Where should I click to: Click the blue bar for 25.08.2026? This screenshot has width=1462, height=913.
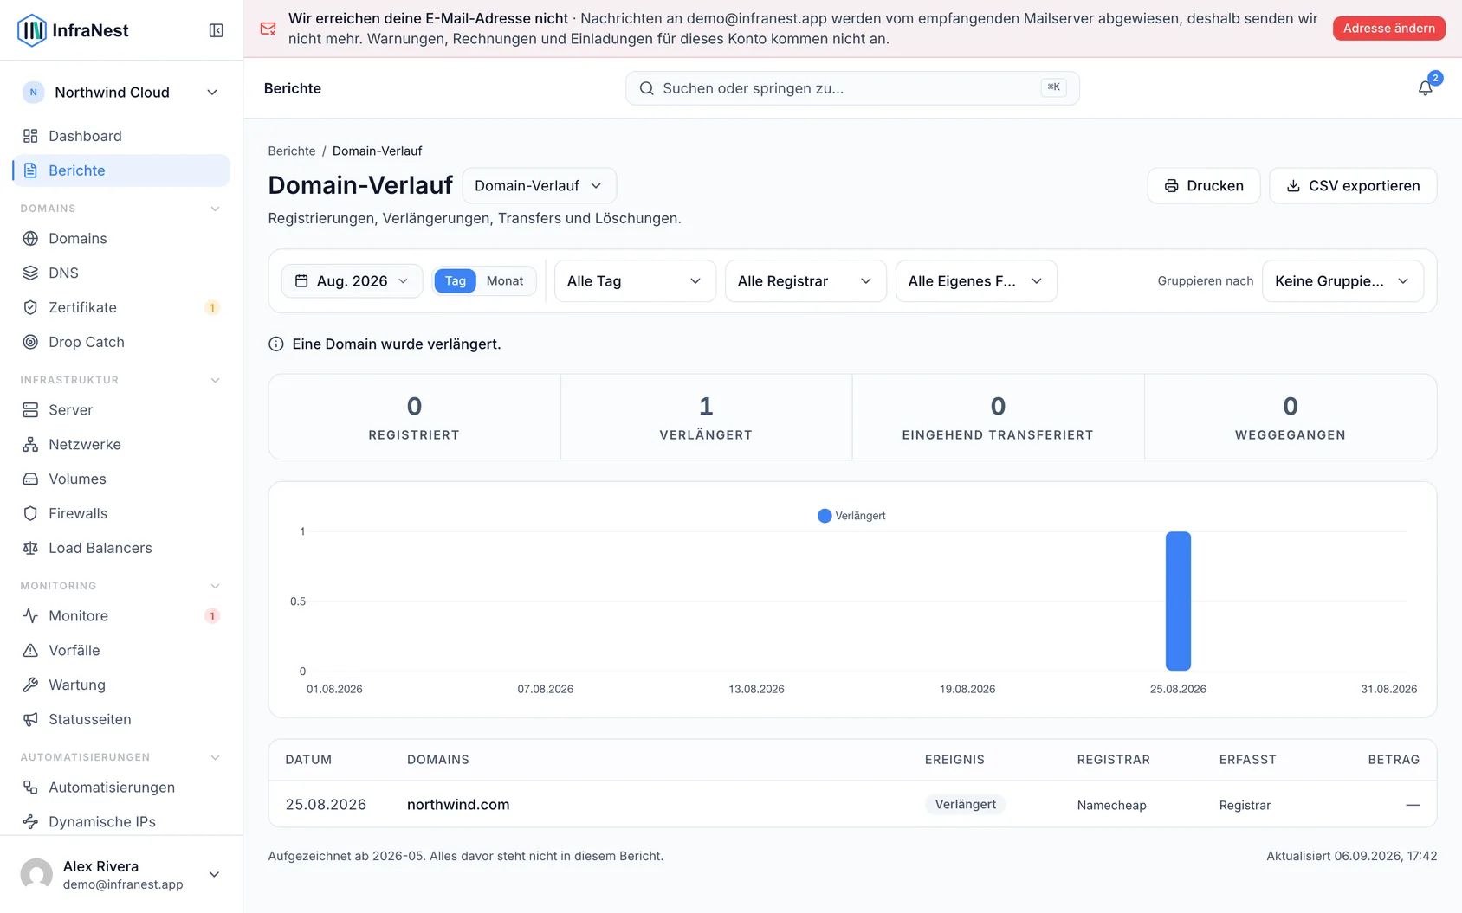coord(1178,601)
